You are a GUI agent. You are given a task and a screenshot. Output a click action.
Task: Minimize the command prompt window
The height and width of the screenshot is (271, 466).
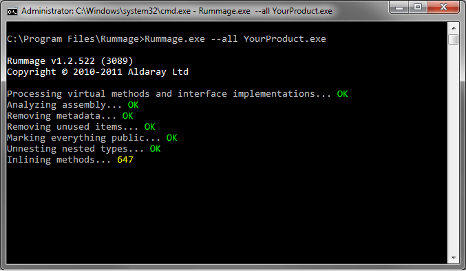tap(399, 7)
